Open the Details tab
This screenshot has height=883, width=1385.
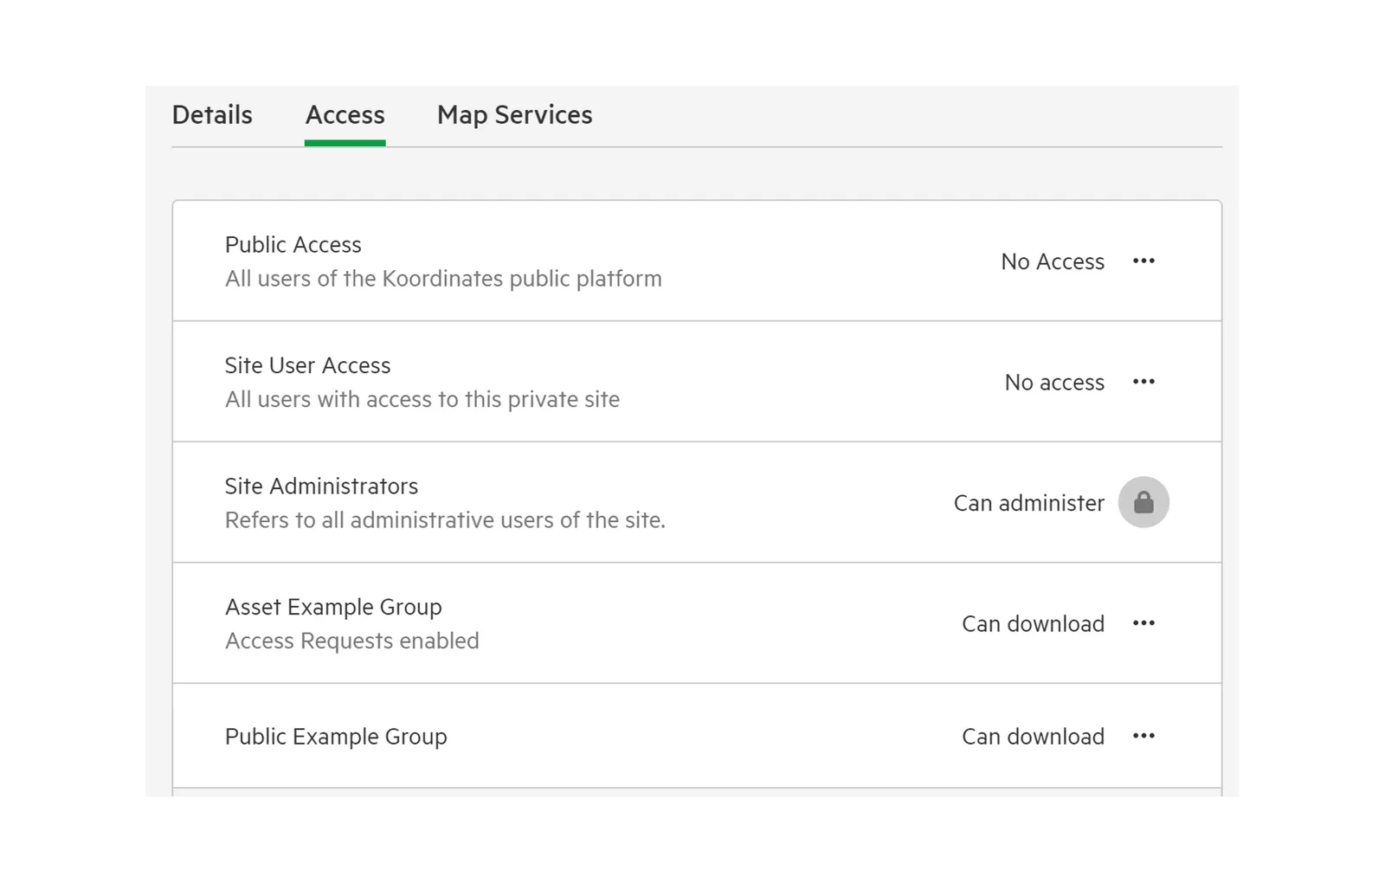tap(212, 115)
